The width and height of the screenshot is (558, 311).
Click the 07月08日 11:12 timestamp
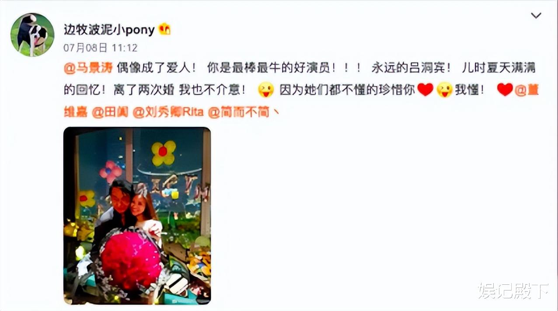pyautogui.click(x=101, y=47)
